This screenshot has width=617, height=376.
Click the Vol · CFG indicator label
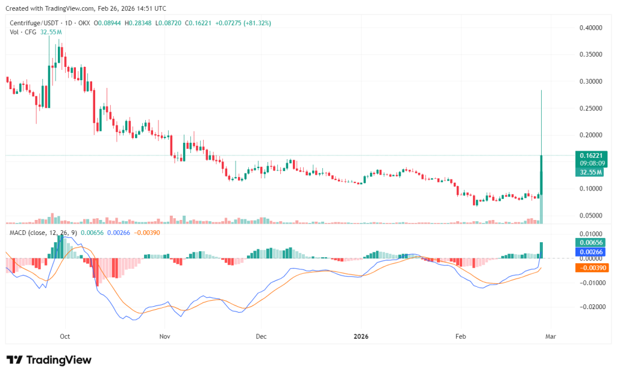(23, 33)
